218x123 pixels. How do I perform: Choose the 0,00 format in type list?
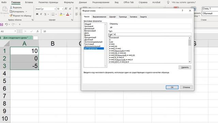coord(111,42)
